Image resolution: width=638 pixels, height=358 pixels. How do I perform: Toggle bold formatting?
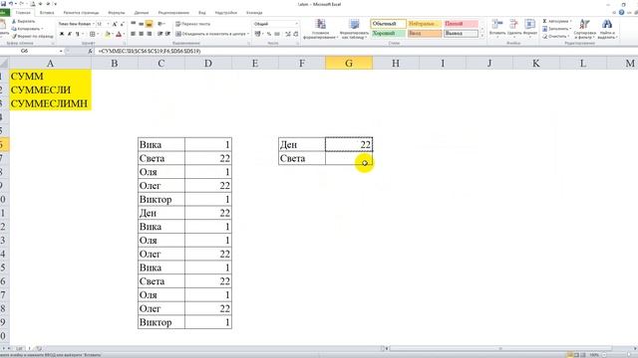pos(62,34)
